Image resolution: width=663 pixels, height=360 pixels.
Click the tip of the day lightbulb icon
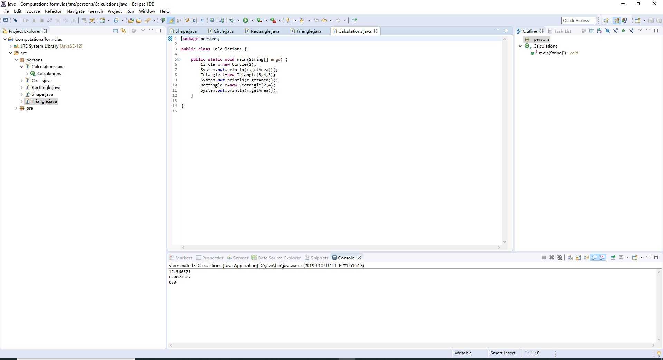[659, 353]
